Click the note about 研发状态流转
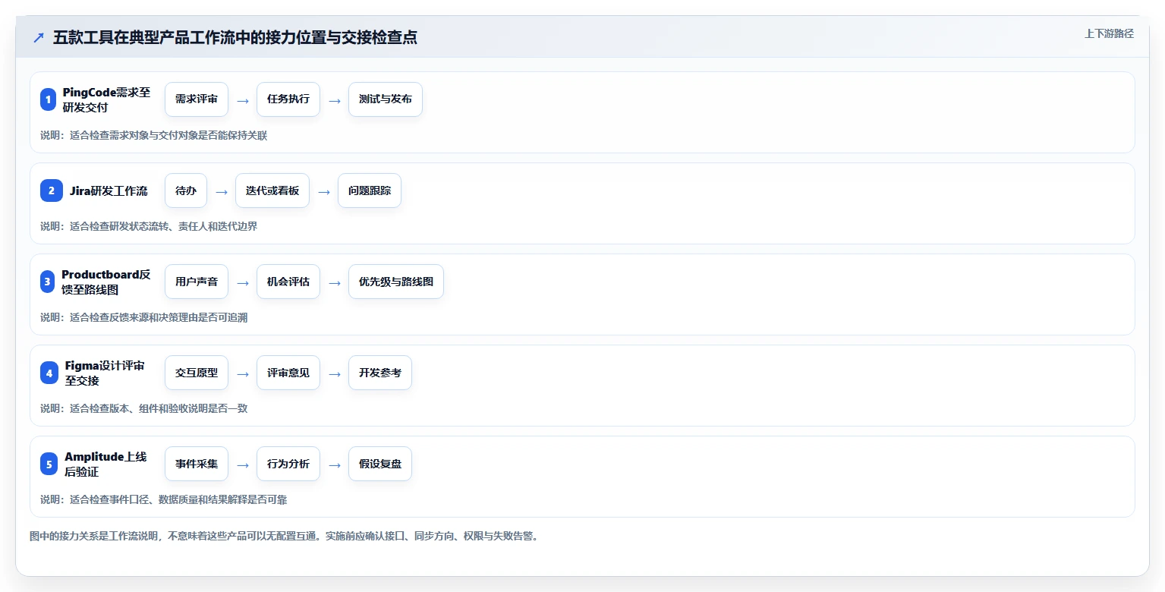Screen dimensions: 1165x592 point(149,227)
